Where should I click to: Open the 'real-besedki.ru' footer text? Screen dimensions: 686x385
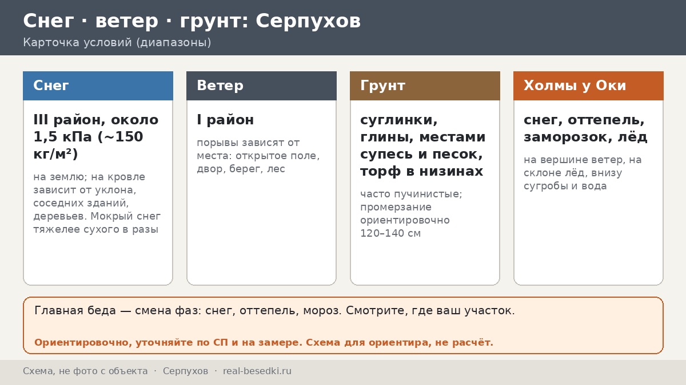click(x=257, y=371)
